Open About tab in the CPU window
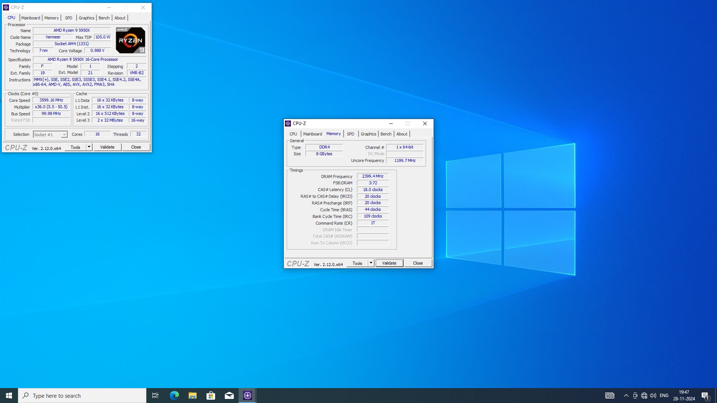 click(x=120, y=18)
